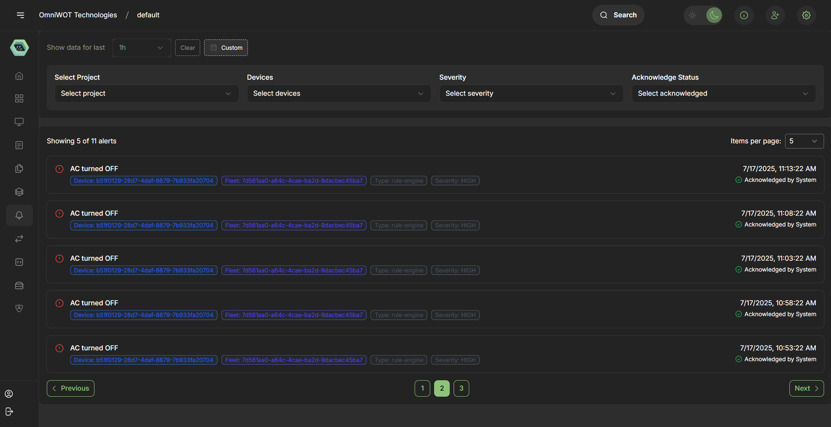Select the Devices monitor icon

coord(19,122)
